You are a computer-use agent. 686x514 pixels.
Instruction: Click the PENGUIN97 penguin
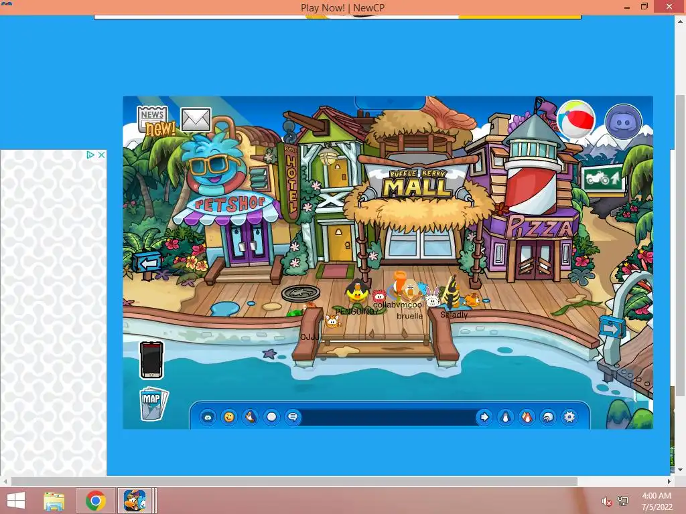[x=358, y=290]
